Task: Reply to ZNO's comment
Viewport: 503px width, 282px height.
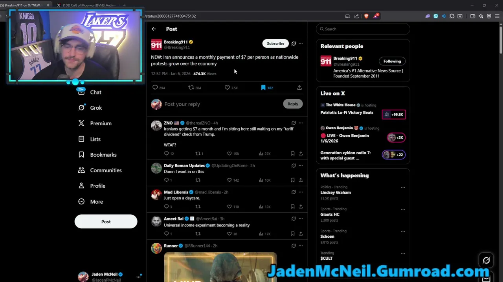Action: coord(166,154)
